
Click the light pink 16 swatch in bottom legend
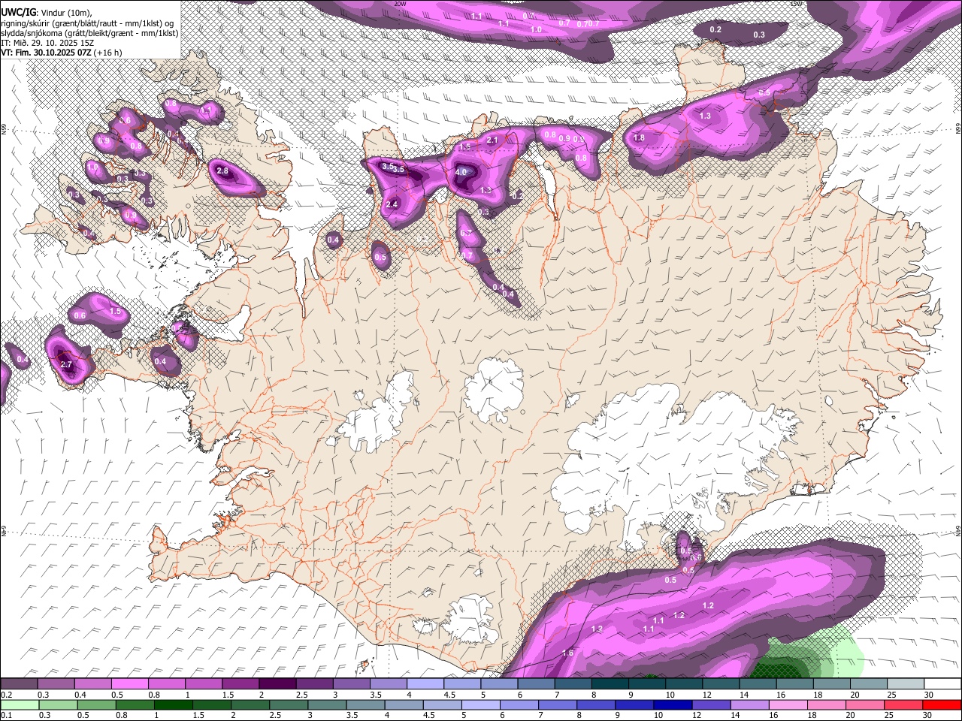click(788, 704)
